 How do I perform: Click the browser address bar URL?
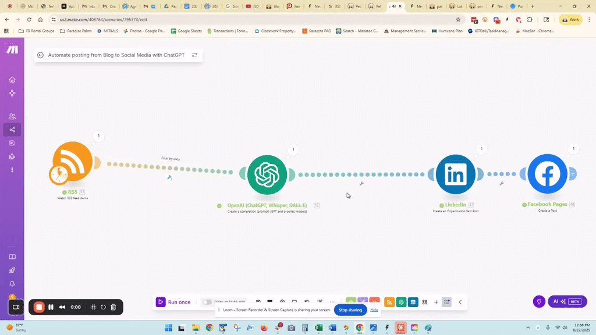[104, 19]
